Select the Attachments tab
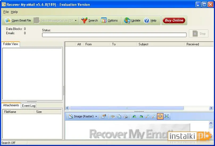 (x=11, y=105)
